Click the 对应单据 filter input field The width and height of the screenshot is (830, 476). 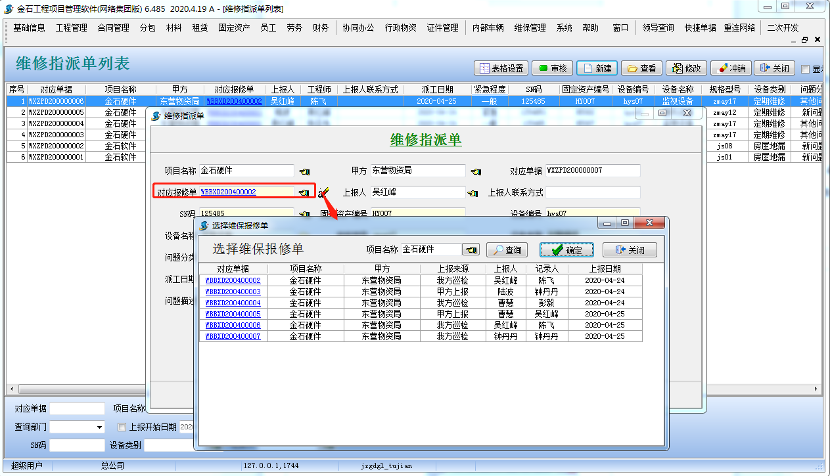pyautogui.click(x=77, y=408)
